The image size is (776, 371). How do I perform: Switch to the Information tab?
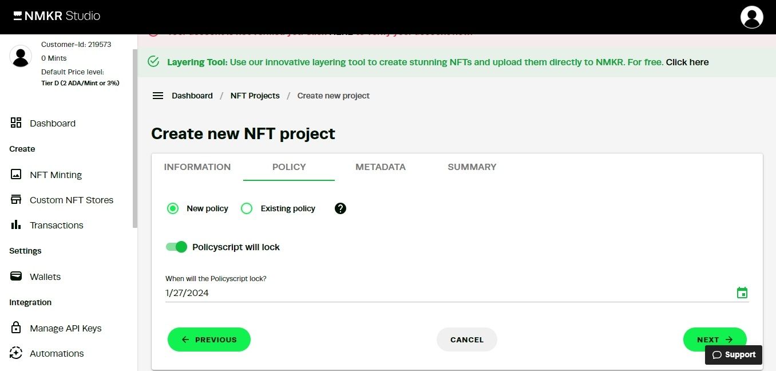tap(197, 167)
